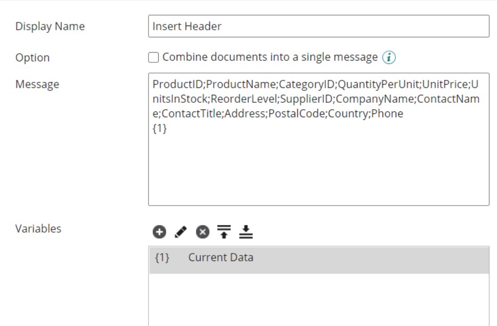The image size is (497, 326).
Task: Enable Combine documents into a single message
Action: coord(153,58)
